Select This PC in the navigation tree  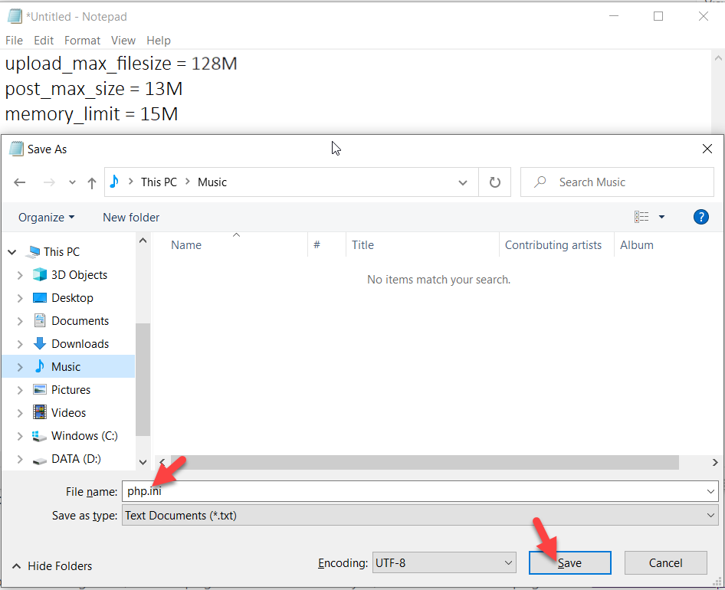click(x=61, y=251)
